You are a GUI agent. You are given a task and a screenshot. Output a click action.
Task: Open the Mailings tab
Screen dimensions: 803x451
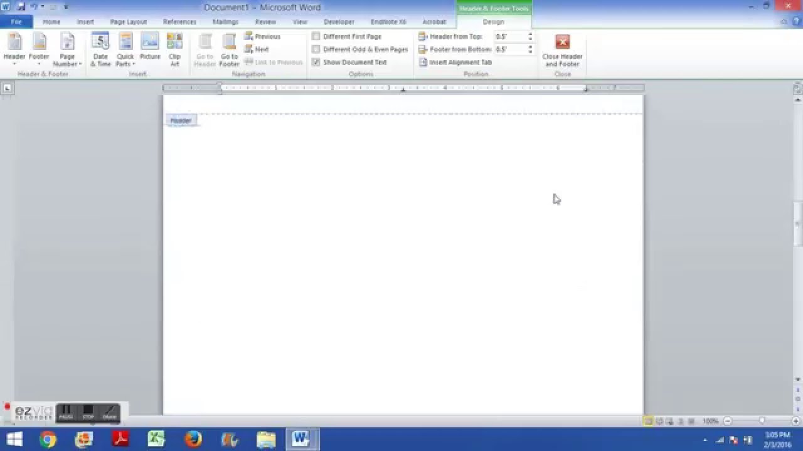(225, 22)
